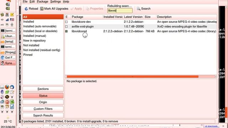
Task: Switch to the [termi... terminal window
Action: click(8, 31)
